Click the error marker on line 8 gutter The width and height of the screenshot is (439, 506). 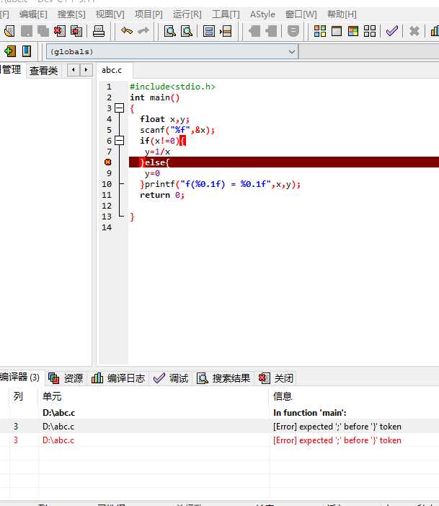coord(108,162)
